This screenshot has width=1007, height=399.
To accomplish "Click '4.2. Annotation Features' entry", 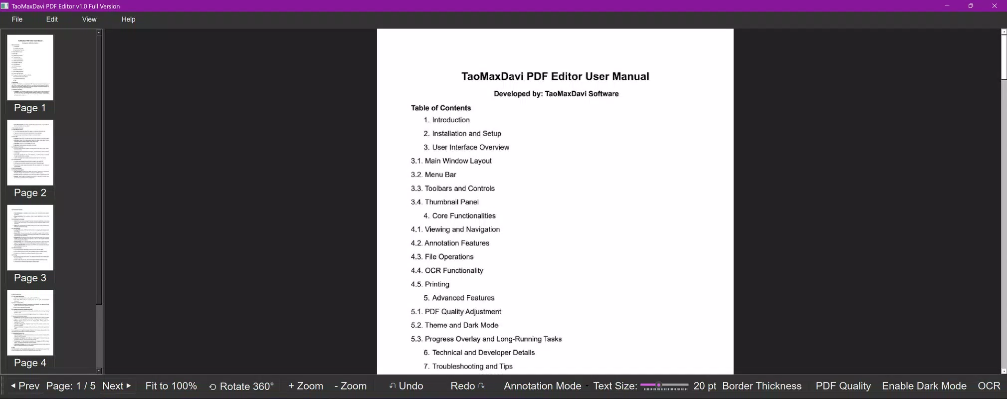I will tap(450, 243).
